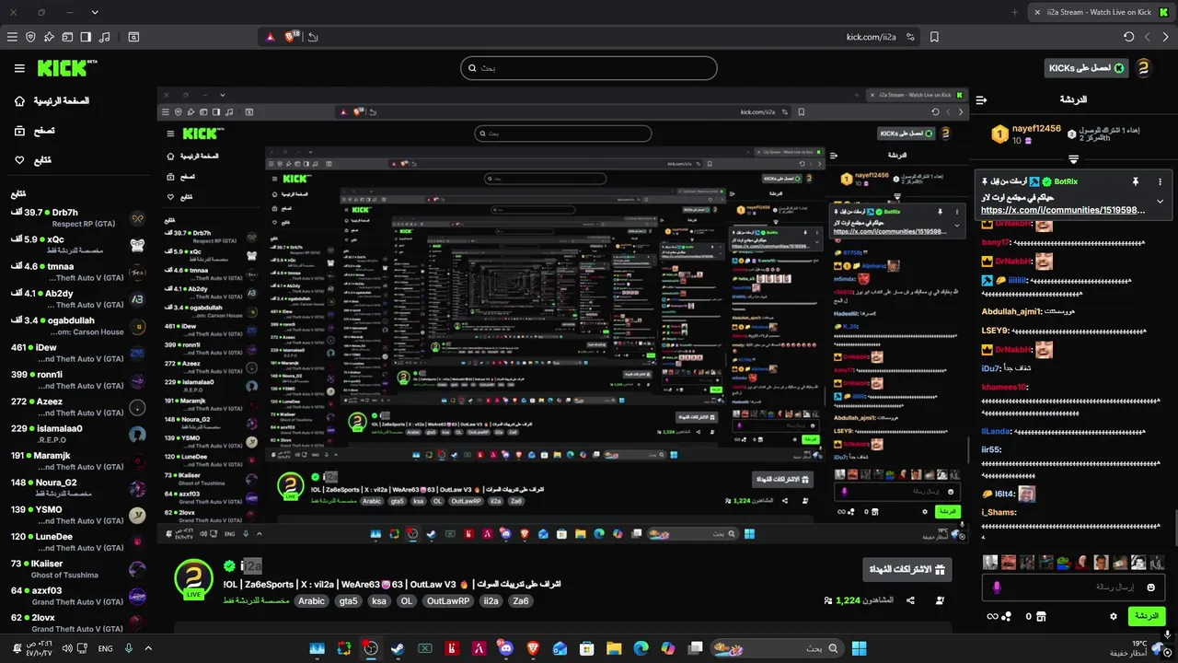The width and height of the screenshot is (1178, 663).
Task: Click the streamer avatar with LIVE badge
Action: tap(194, 578)
